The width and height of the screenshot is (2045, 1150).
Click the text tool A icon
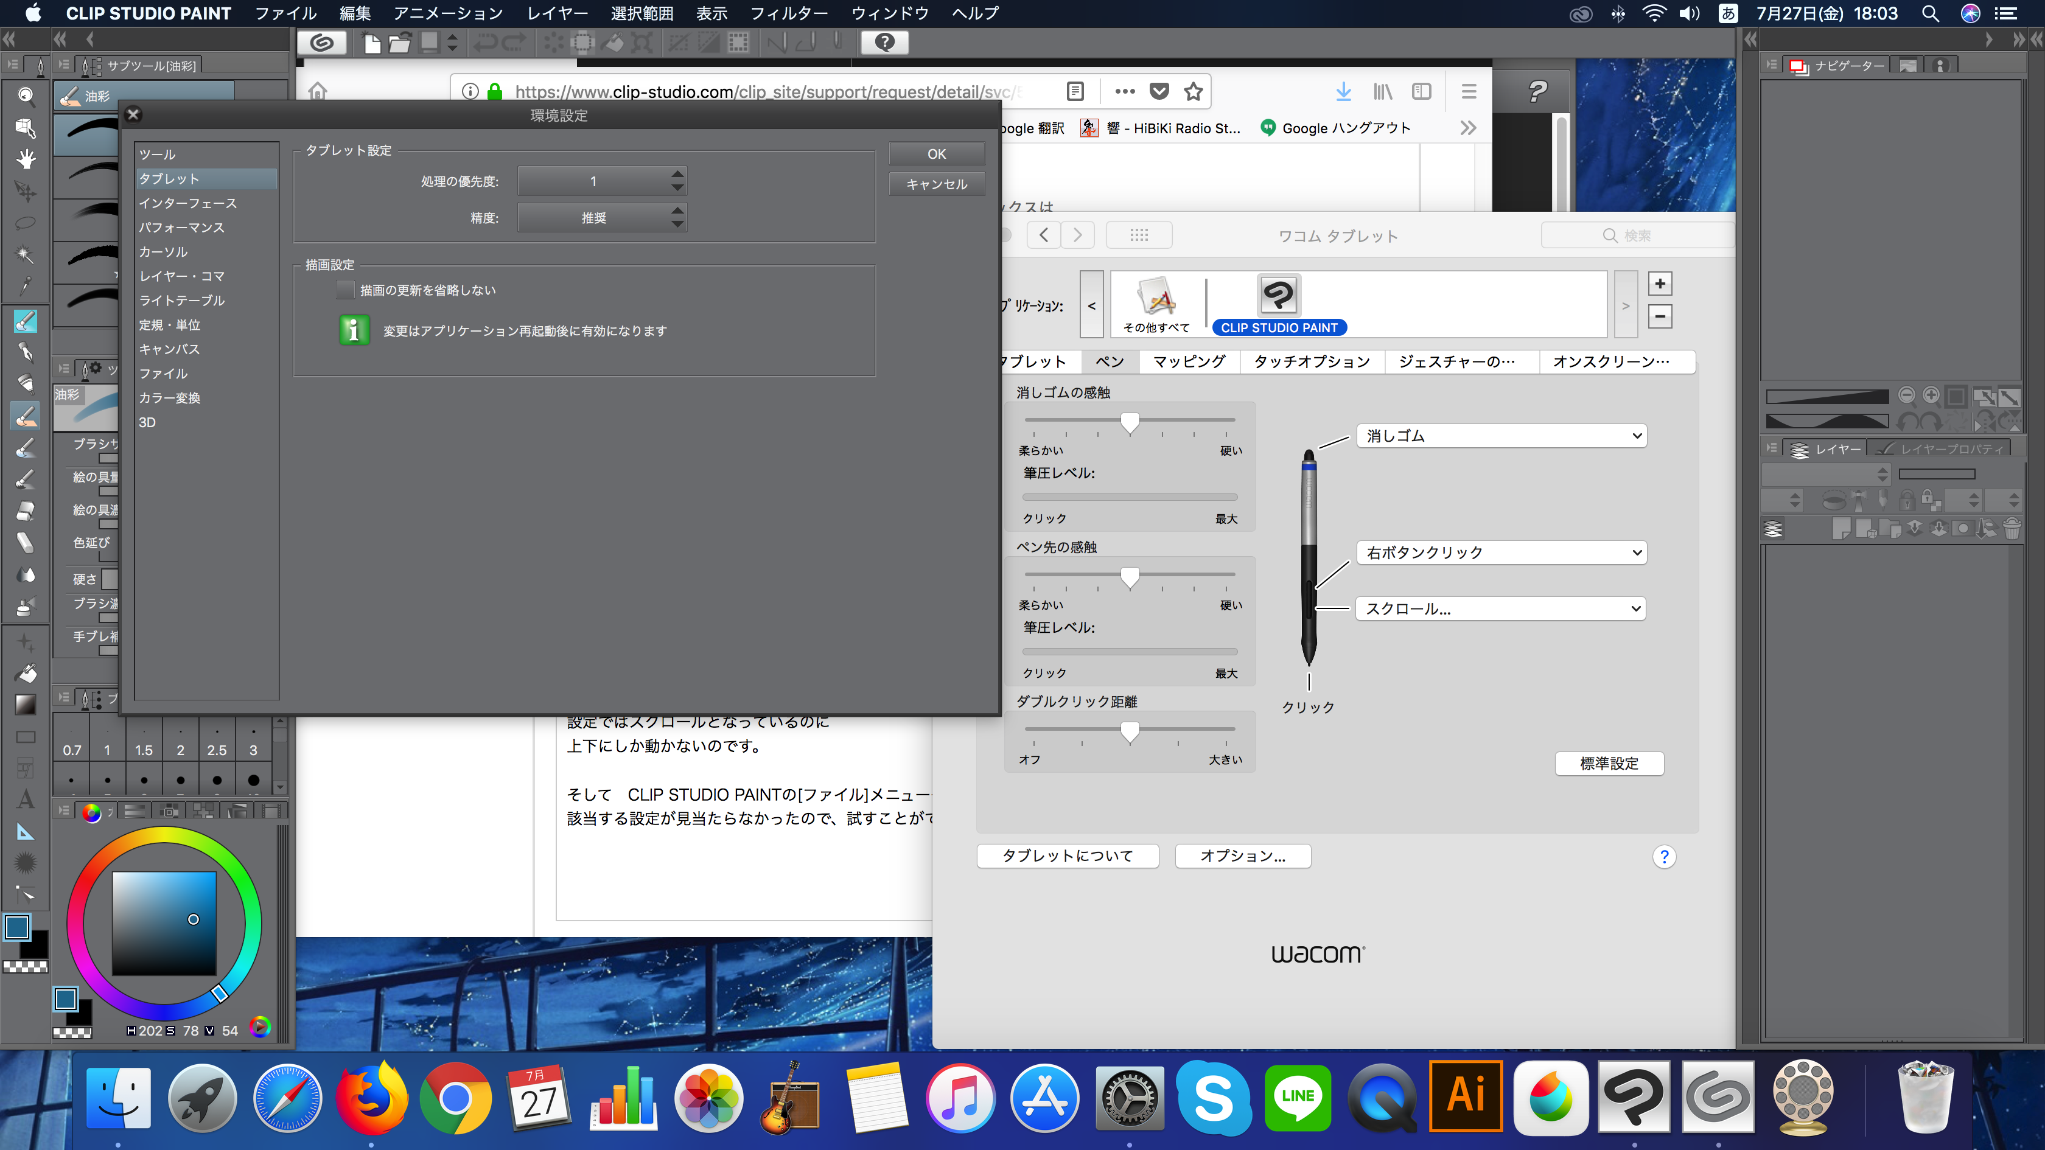point(26,799)
